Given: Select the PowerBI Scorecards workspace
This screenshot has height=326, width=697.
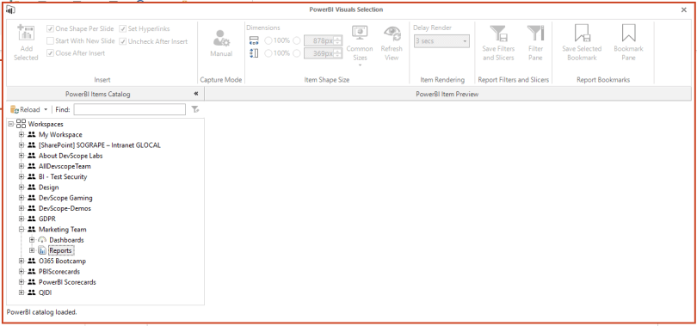Looking at the screenshot, I should [67, 282].
